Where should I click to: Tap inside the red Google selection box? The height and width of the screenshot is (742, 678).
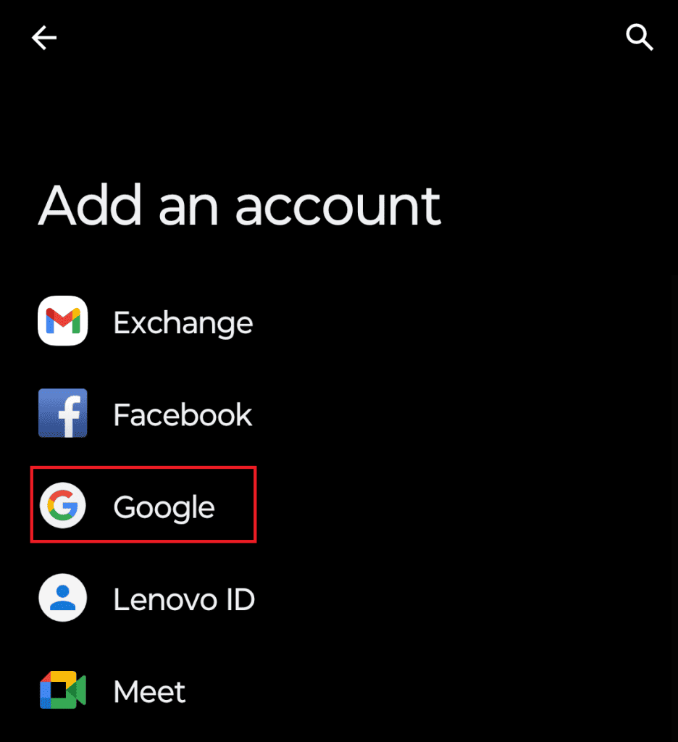click(143, 505)
